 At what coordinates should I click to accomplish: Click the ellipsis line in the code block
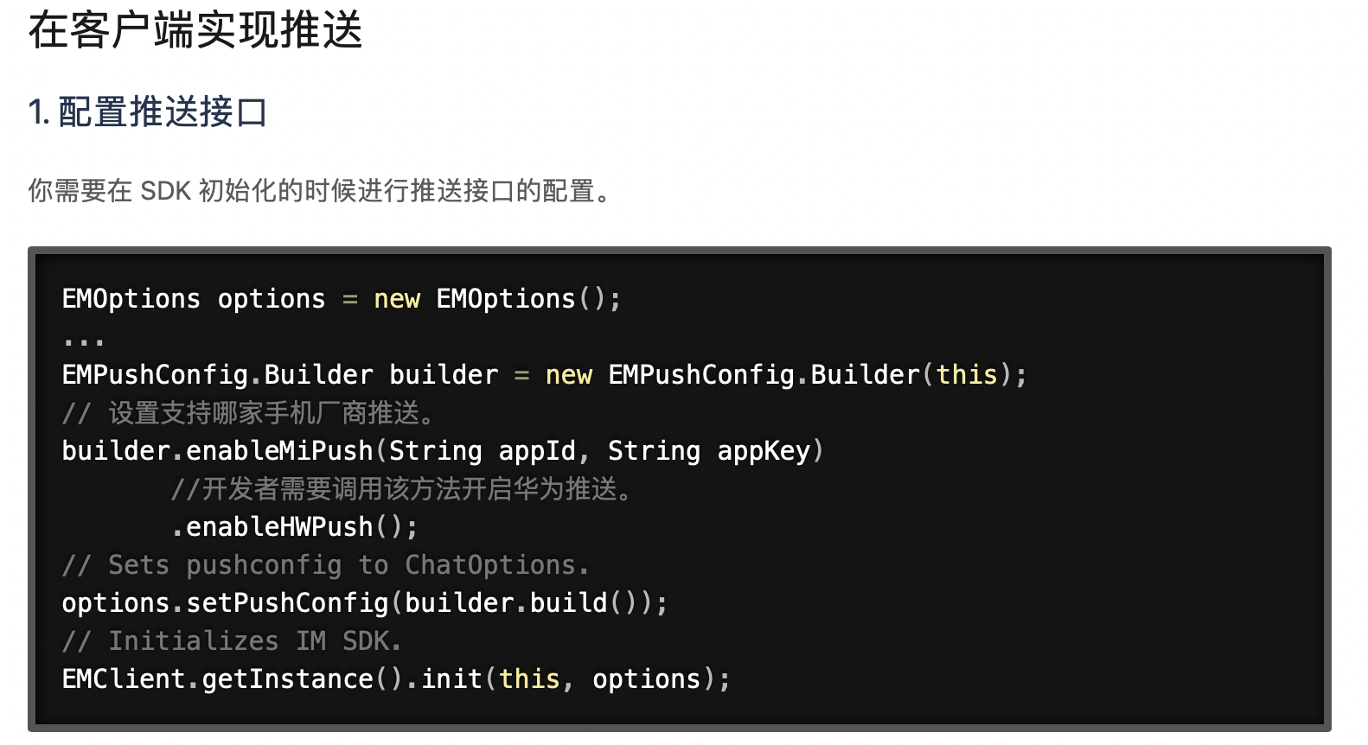point(83,338)
